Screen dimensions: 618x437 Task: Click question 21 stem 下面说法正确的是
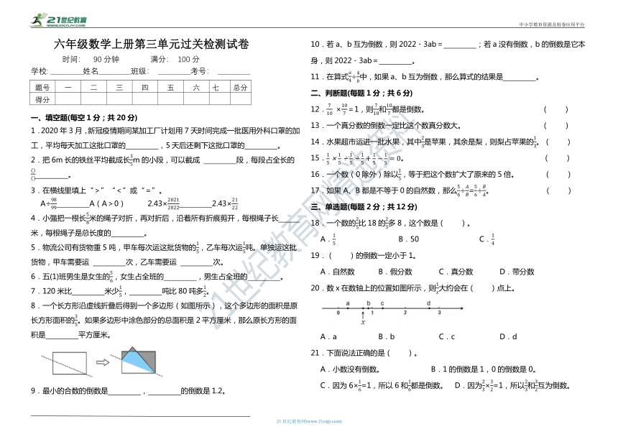tap(364, 353)
